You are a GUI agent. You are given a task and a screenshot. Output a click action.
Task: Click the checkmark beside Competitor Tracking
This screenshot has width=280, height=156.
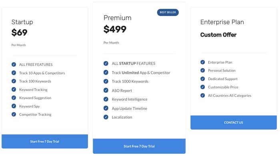(x=14, y=114)
